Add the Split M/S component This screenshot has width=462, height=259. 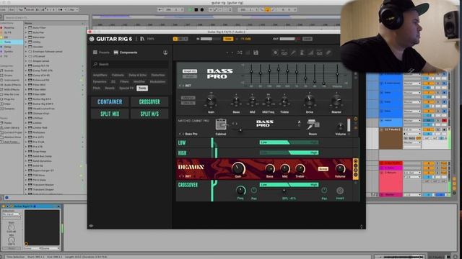(149, 114)
